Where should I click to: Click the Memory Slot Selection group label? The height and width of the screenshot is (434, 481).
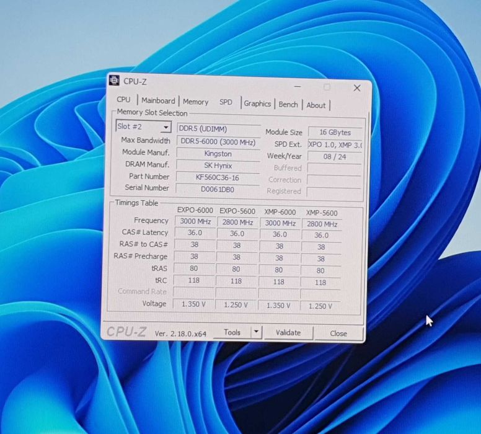(152, 113)
